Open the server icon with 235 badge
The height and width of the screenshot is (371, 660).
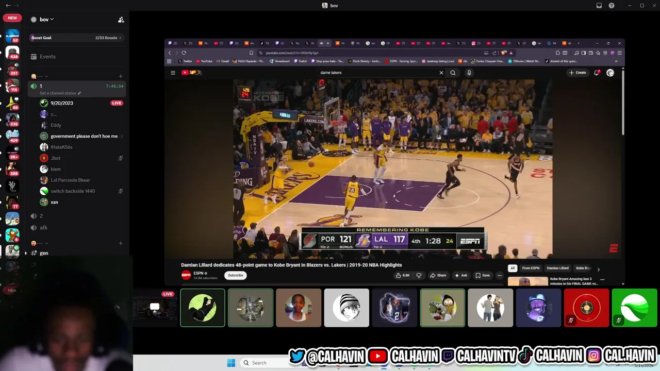12,120
